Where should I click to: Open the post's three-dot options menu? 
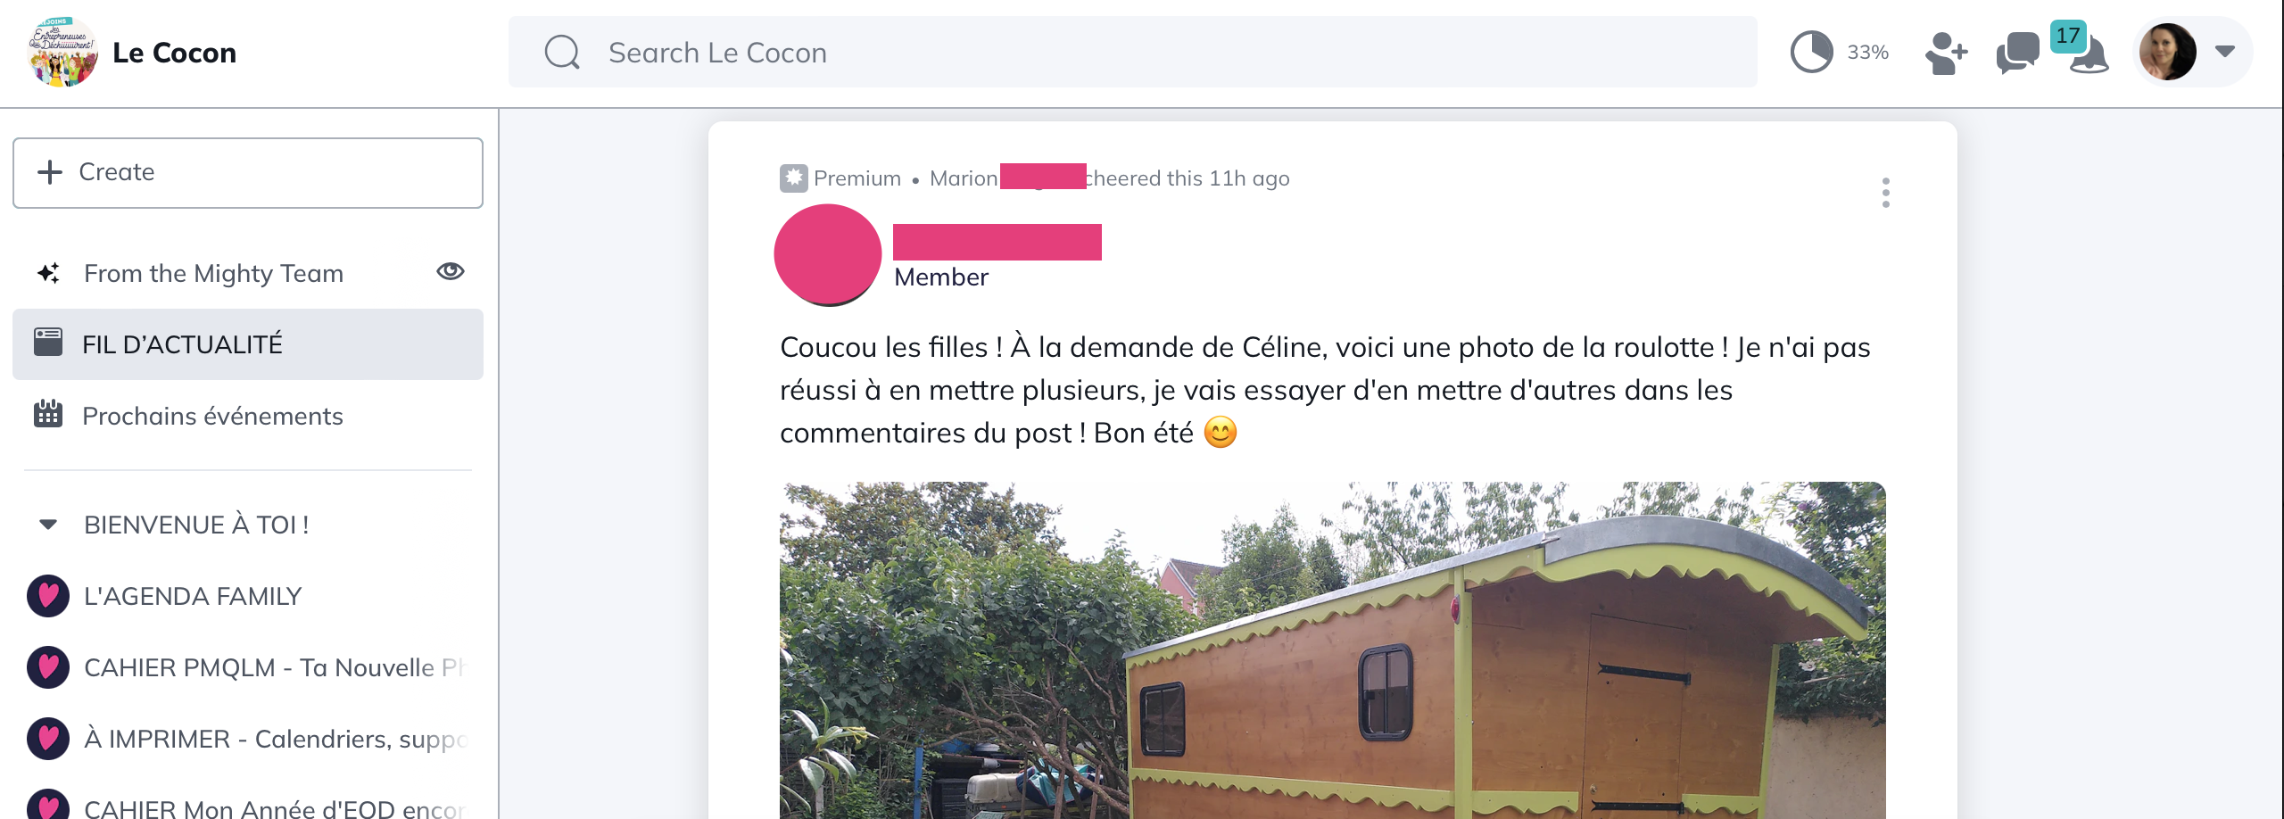coord(1885,193)
